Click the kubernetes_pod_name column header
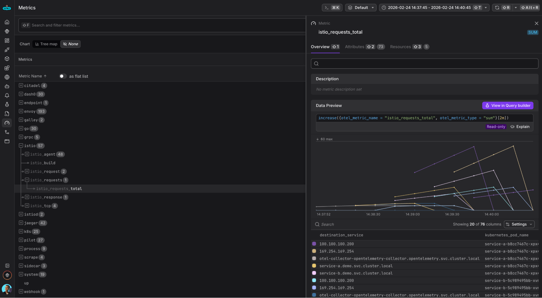The height and width of the screenshot is (298, 542). pos(506,235)
